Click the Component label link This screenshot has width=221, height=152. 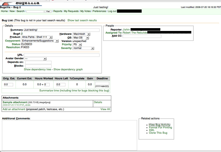pos(13,41)
